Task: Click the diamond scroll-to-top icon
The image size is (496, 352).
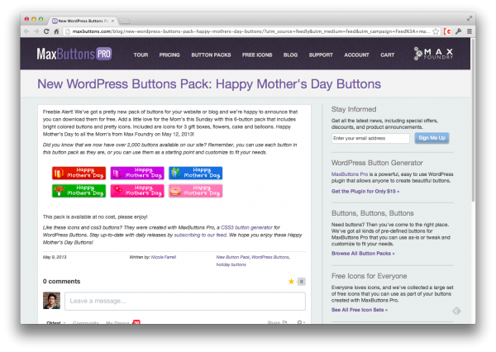Action: (x=456, y=311)
